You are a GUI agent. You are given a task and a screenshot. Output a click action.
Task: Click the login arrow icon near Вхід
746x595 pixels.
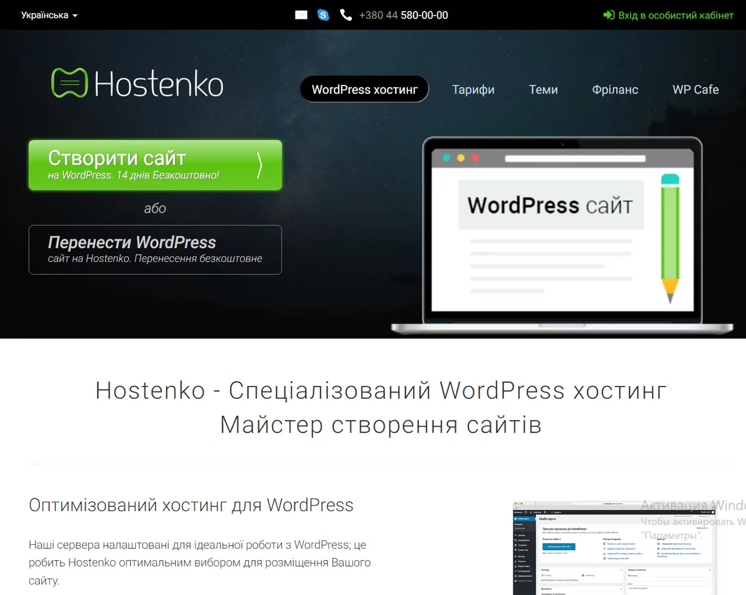click(609, 15)
